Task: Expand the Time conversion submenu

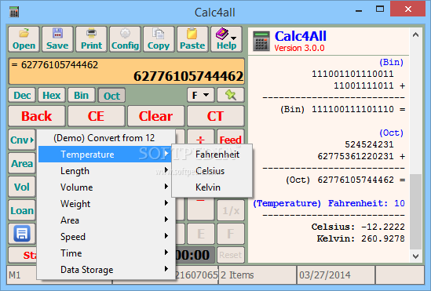Action: 106,253
